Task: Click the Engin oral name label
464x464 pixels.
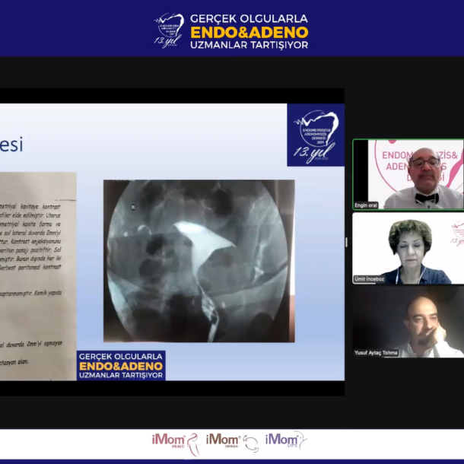Action: coord(370,205)
